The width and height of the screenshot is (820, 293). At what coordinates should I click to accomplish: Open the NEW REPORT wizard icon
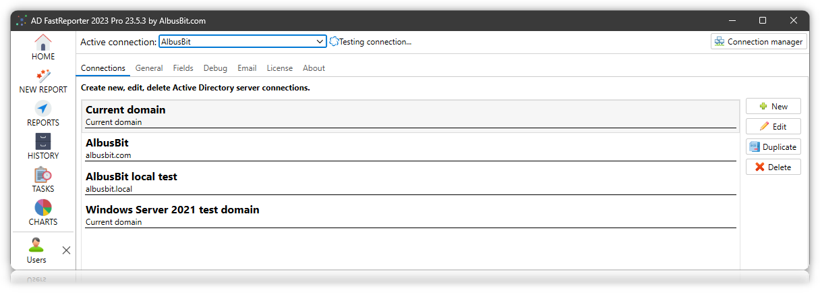pyautogui.click(x=43, y=75)
